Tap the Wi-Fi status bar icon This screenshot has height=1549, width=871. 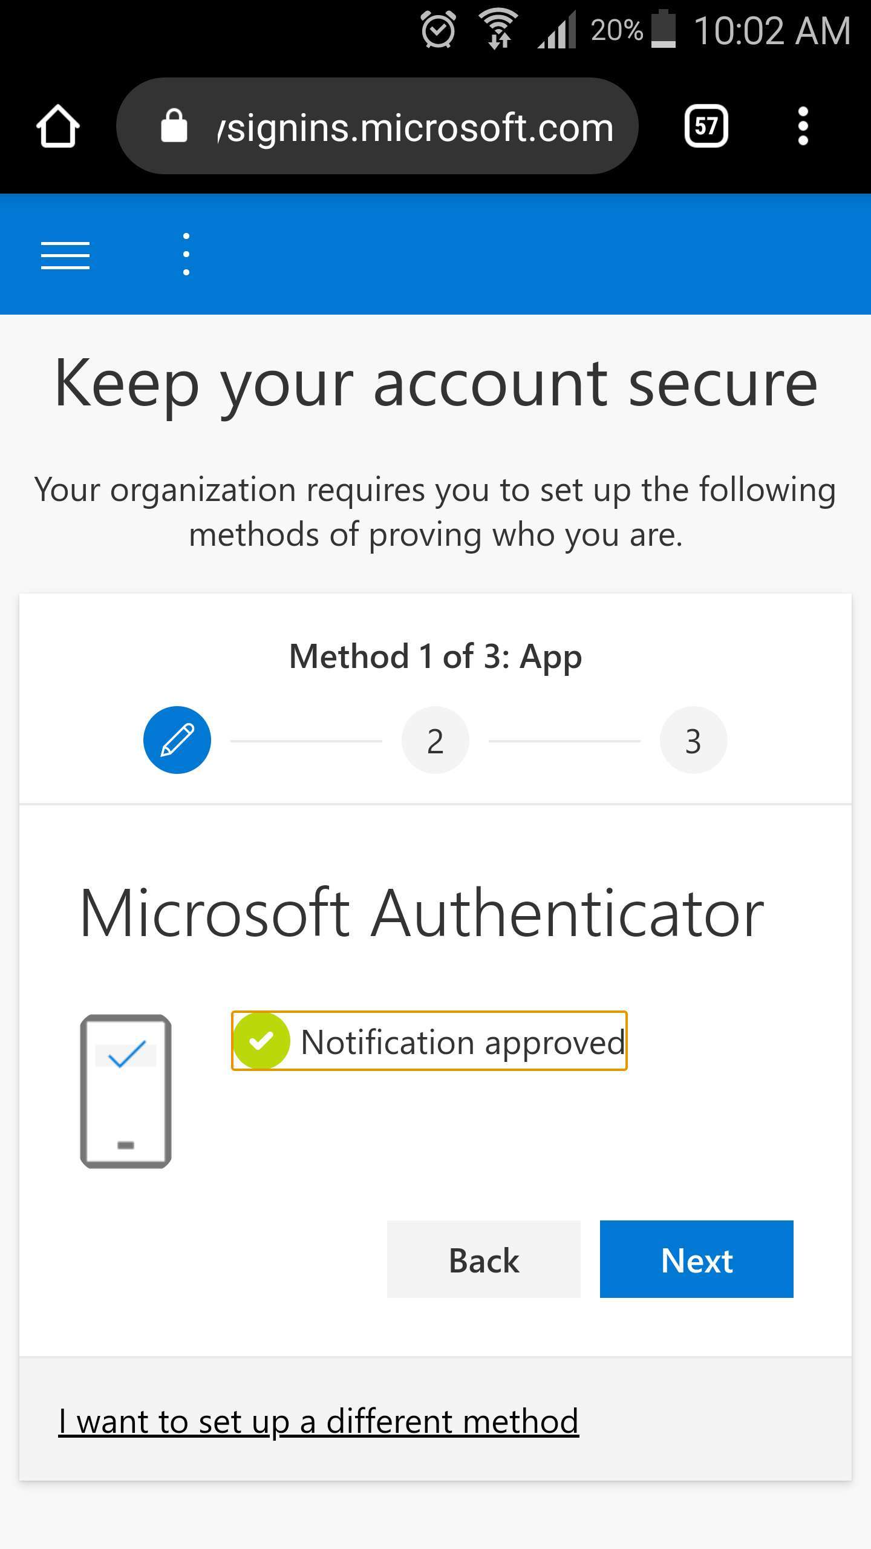point(498,30)
